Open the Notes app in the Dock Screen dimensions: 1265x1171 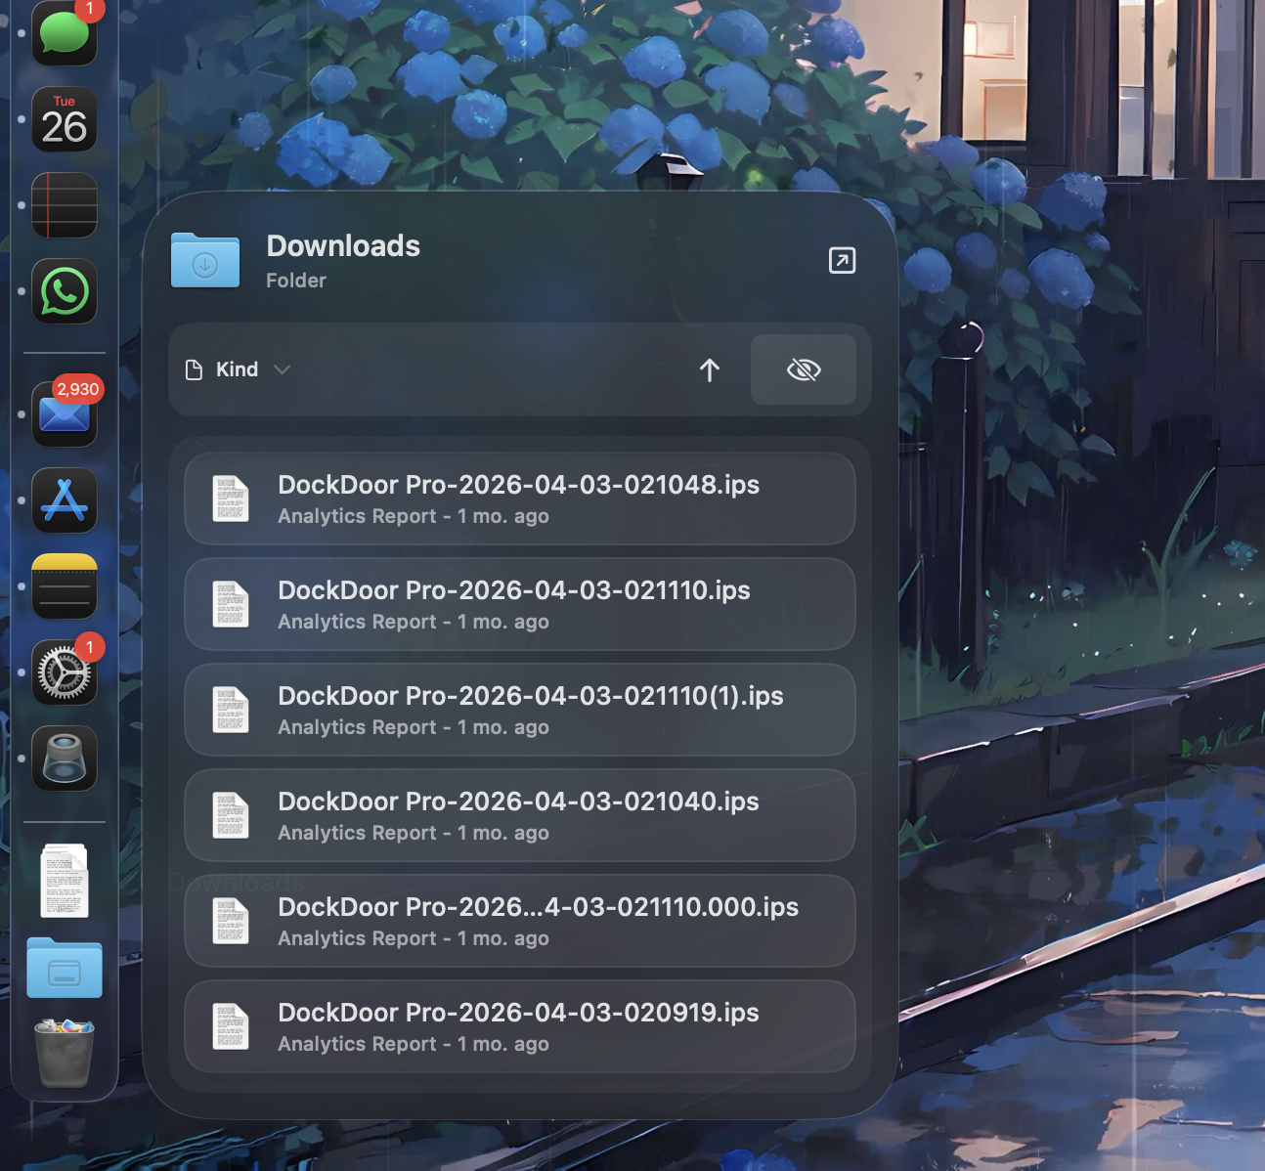click(65, 586)
